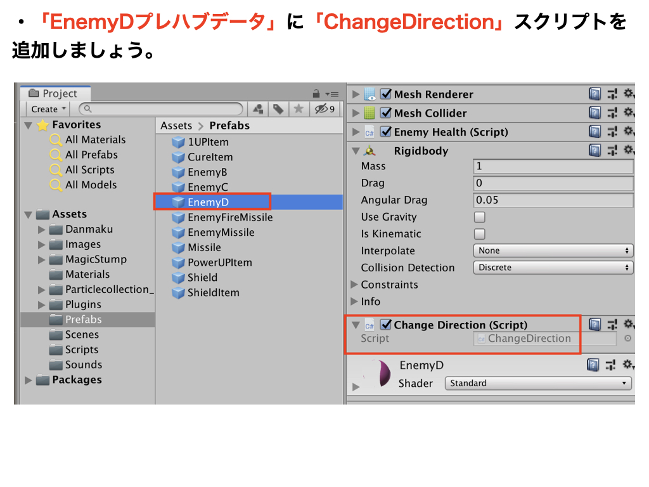Screen dimensions: 649x487
Task: Expand the Mesh Renderer component
Action: pyautogui.click(x=356, y=94)
